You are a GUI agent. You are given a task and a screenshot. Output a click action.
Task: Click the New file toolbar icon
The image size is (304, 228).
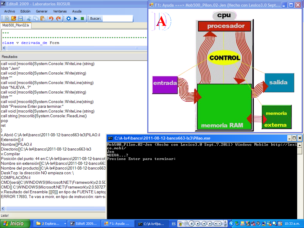click(7, 18)
